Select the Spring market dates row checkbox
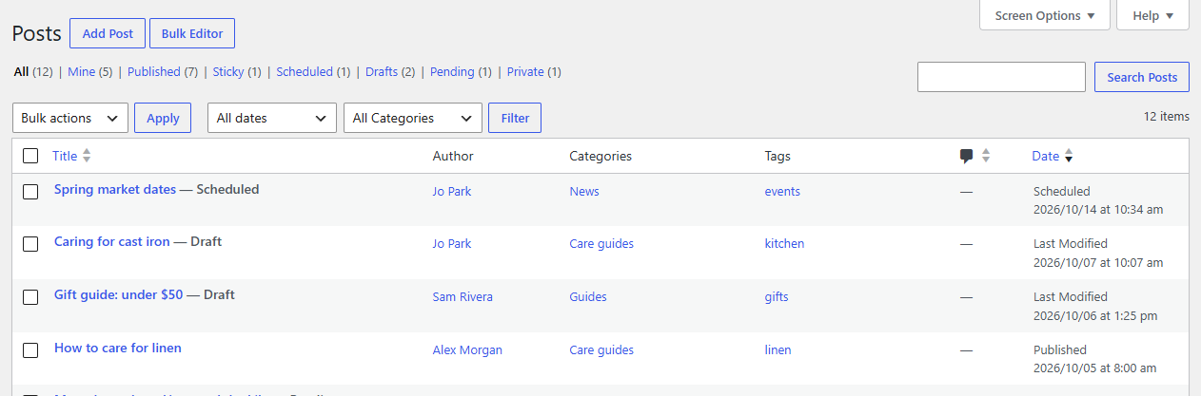 click(30, 191)
